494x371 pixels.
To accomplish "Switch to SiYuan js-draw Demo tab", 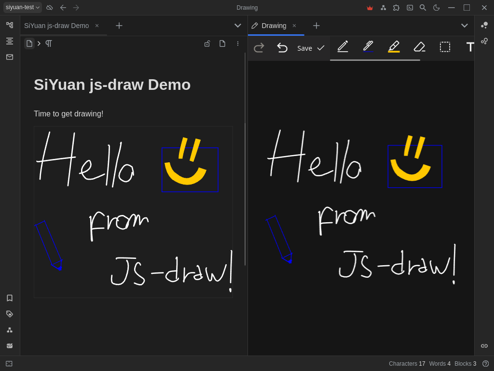I will click(56, 26).
